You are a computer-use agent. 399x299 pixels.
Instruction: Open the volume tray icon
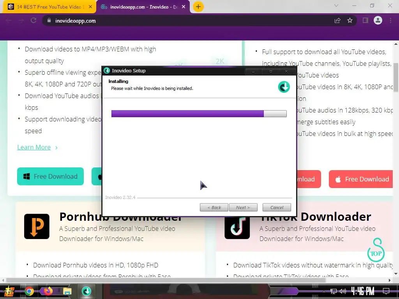point(343,291)
